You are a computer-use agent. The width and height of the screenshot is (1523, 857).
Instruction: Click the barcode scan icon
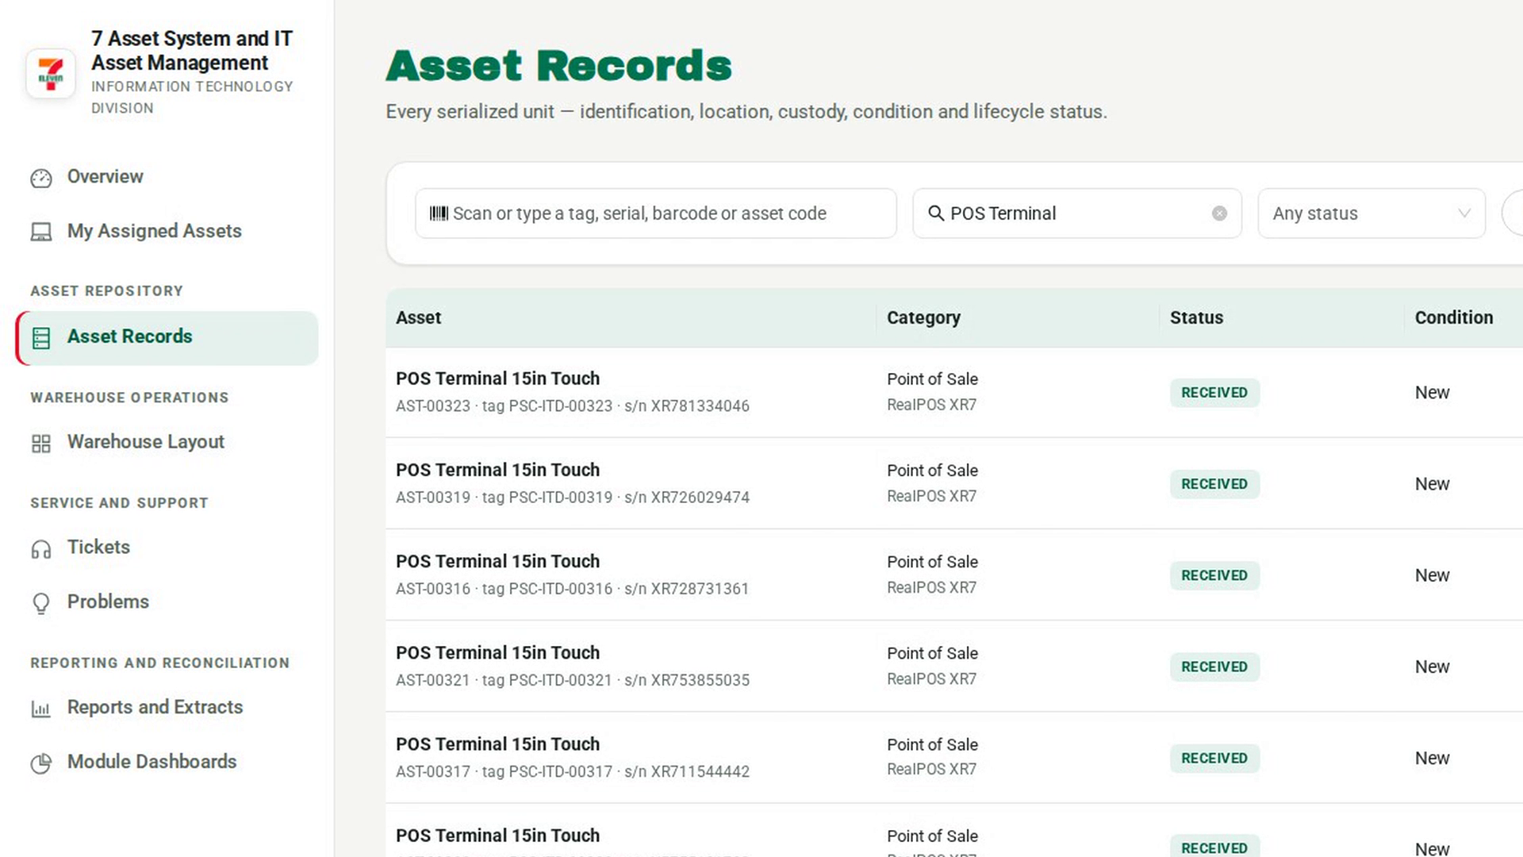pos(439,213)
